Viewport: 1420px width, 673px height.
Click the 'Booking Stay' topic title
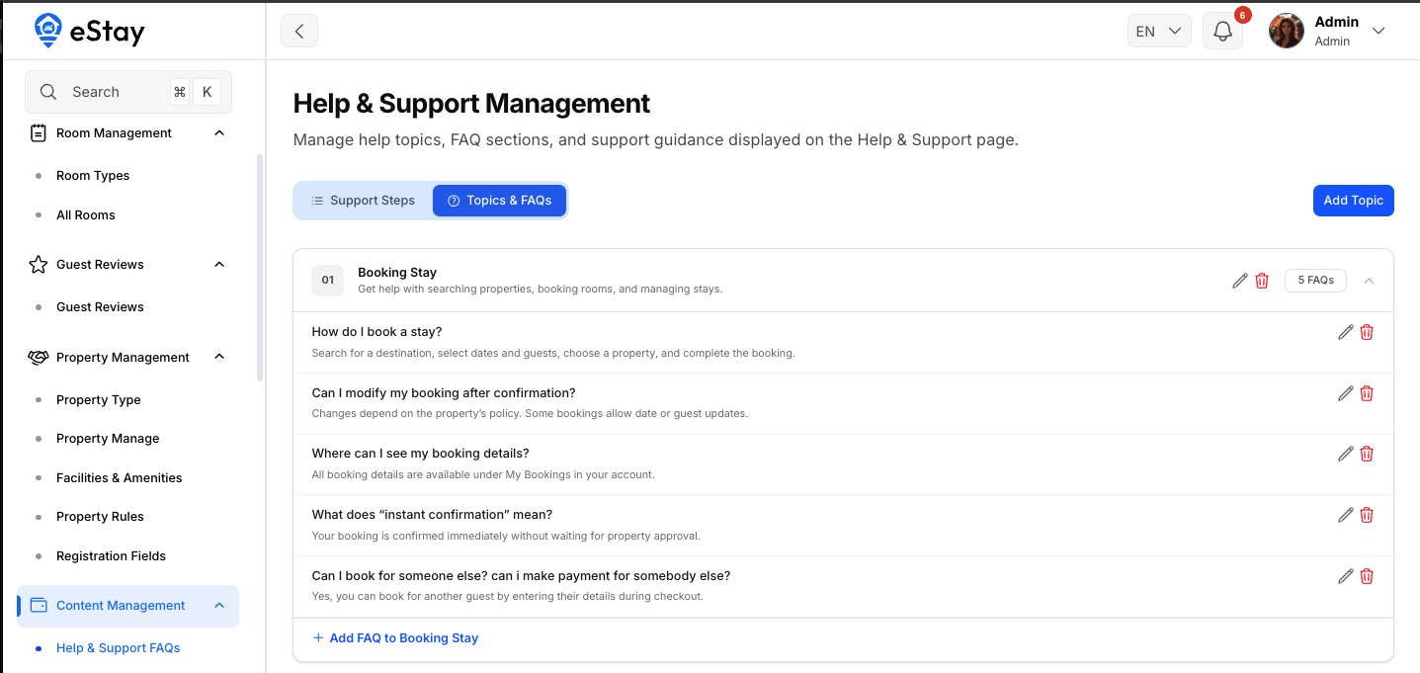[397, 272]
